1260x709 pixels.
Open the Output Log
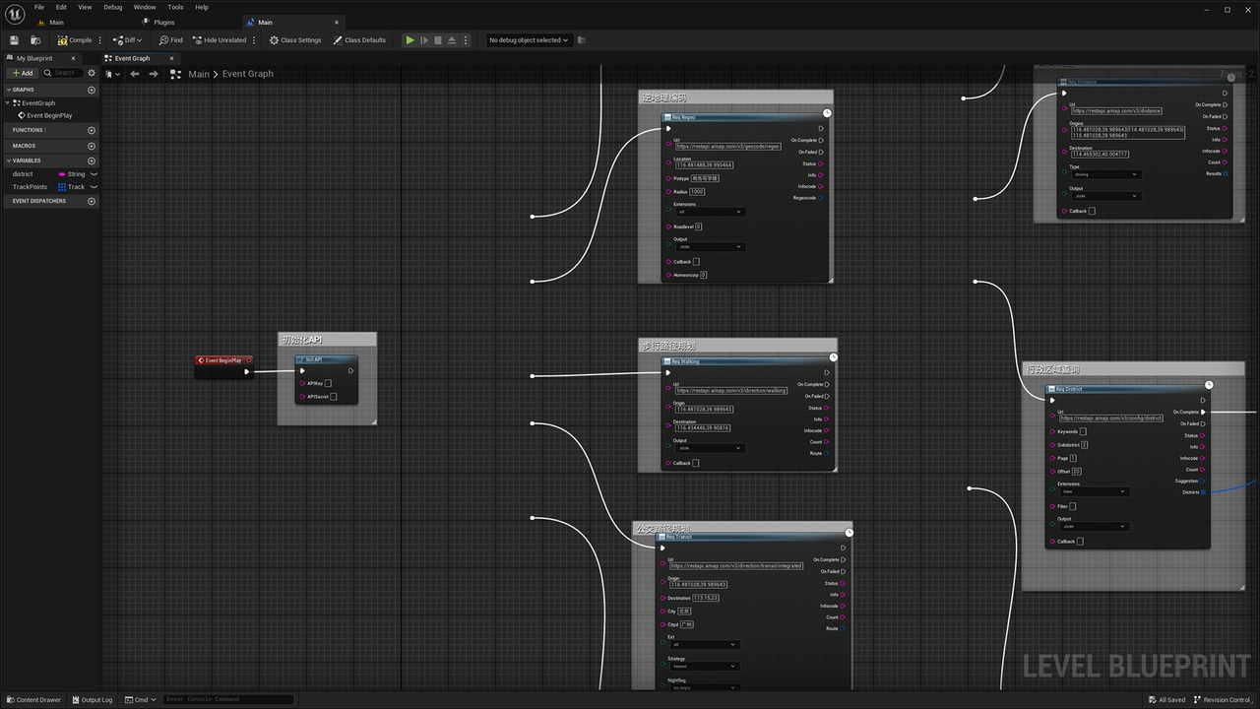pos(92,700)
